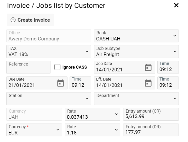188x142 pixels.
Task: Click the Job Date Time field
Action: pyautogui.click(x=168, y=67)
